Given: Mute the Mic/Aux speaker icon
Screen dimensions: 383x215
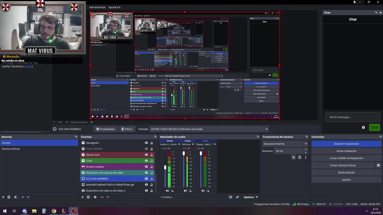Looking at the screenshot, I should 185,191.
